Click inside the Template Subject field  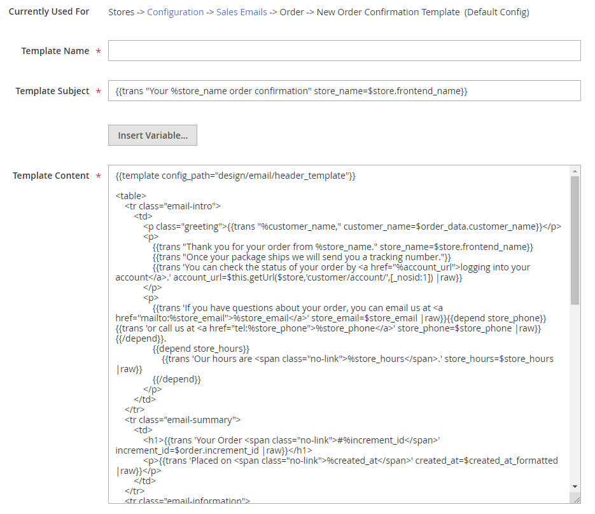click(x=344, y=91)
